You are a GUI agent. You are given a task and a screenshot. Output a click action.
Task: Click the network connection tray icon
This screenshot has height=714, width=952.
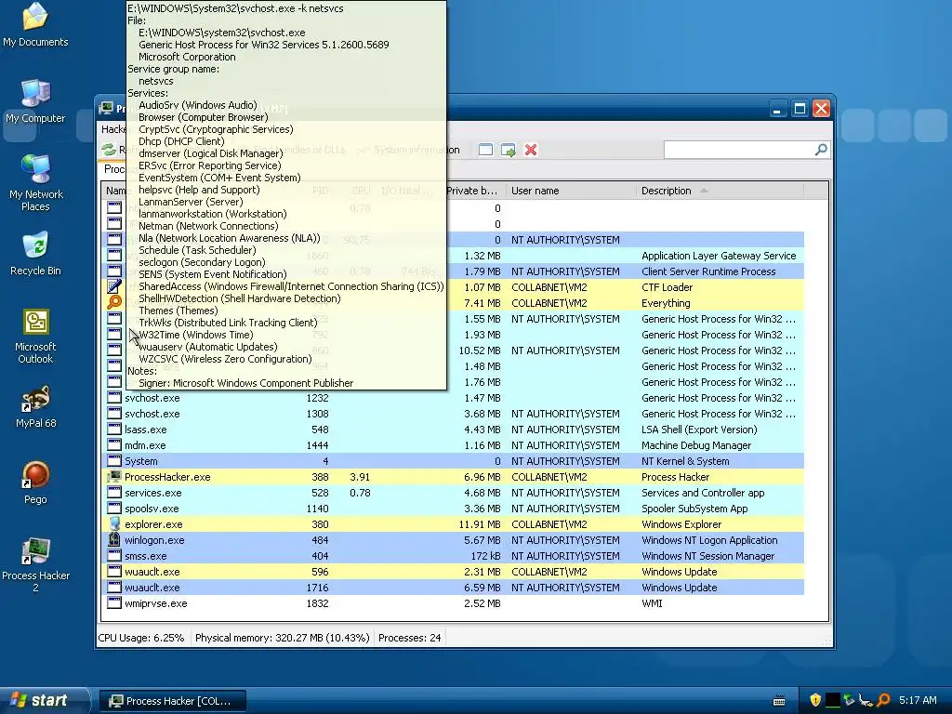pyautogui.click(x=866, y=700)
